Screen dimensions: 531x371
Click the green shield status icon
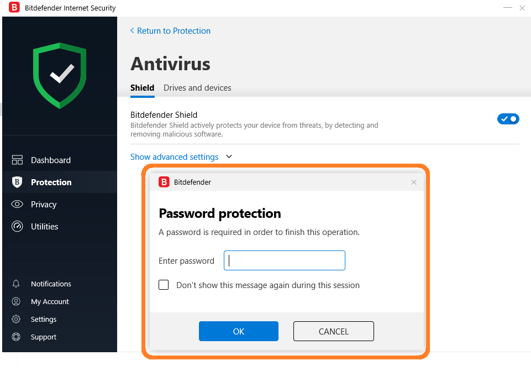click(x=60, y=75)
